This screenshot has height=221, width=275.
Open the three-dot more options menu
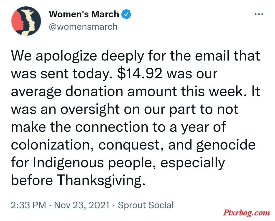[x=259, y=14]
